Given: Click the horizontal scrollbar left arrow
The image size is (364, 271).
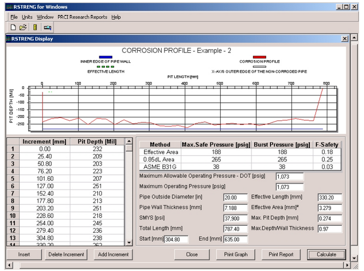Looking at the screenshot, I should tap(10, 265).
